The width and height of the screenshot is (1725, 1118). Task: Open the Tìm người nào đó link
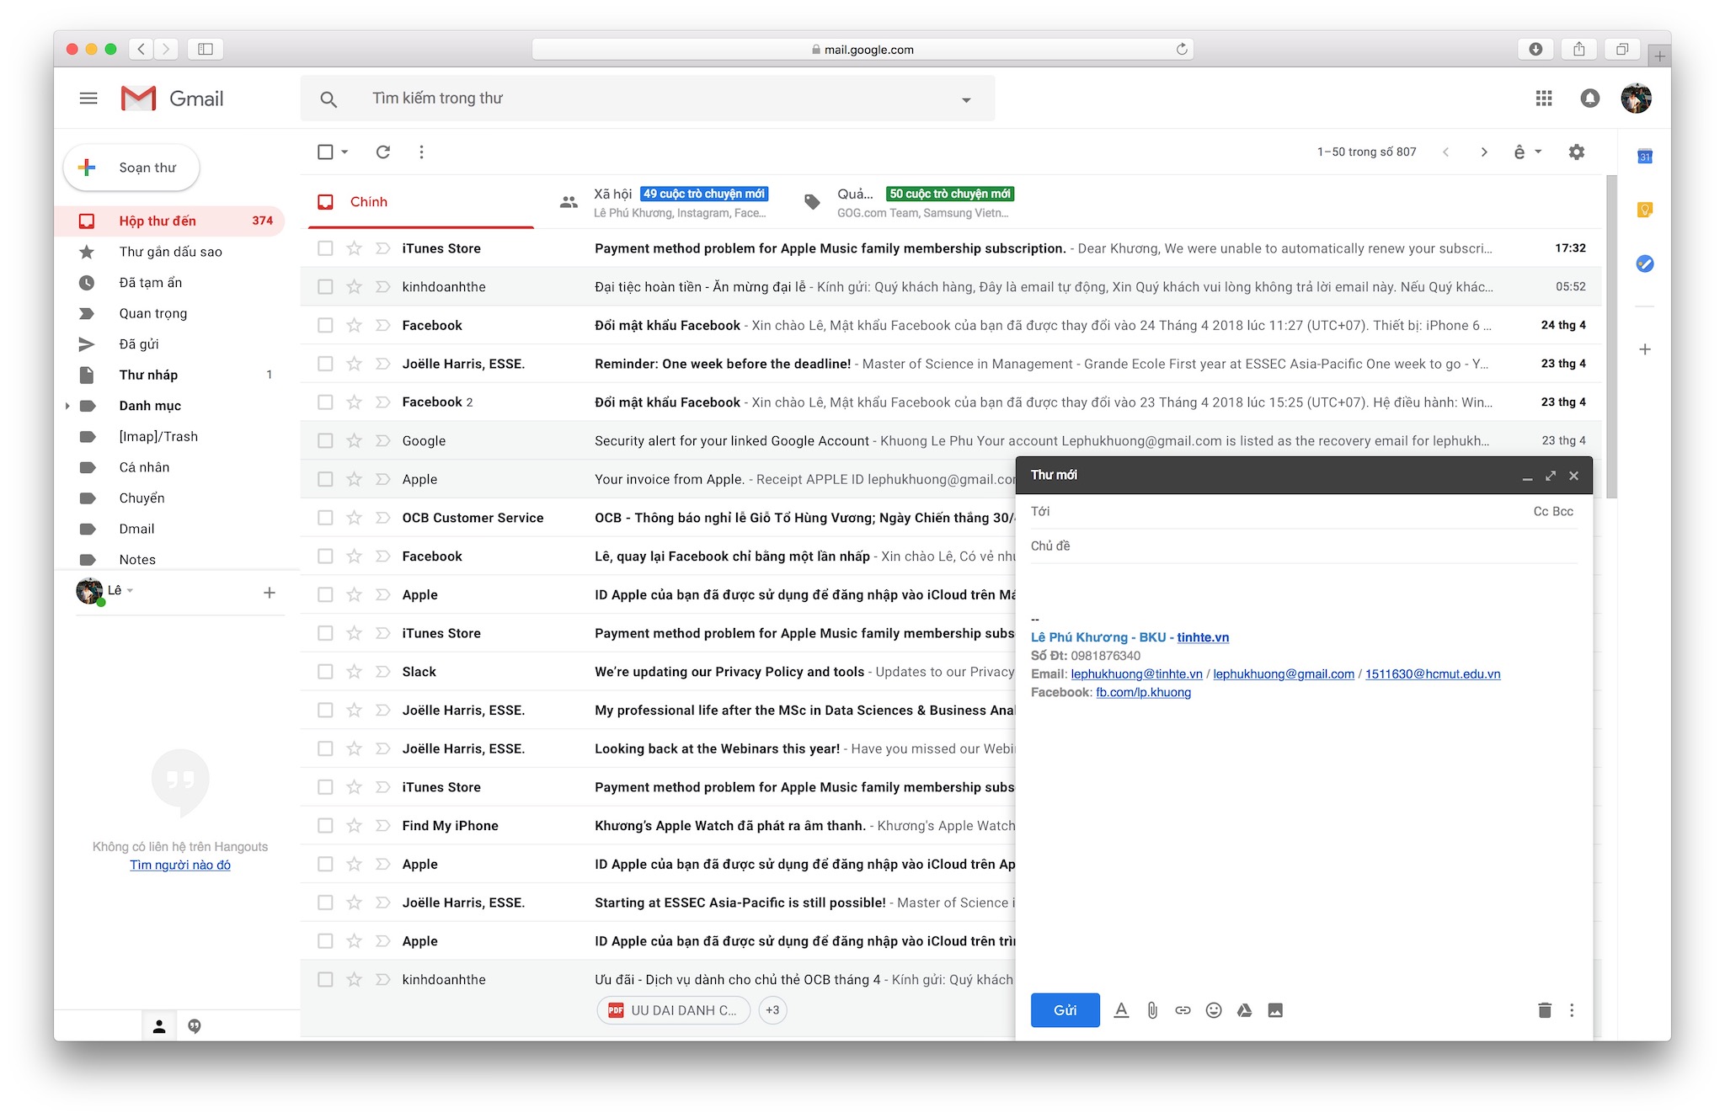pos(180,865)
